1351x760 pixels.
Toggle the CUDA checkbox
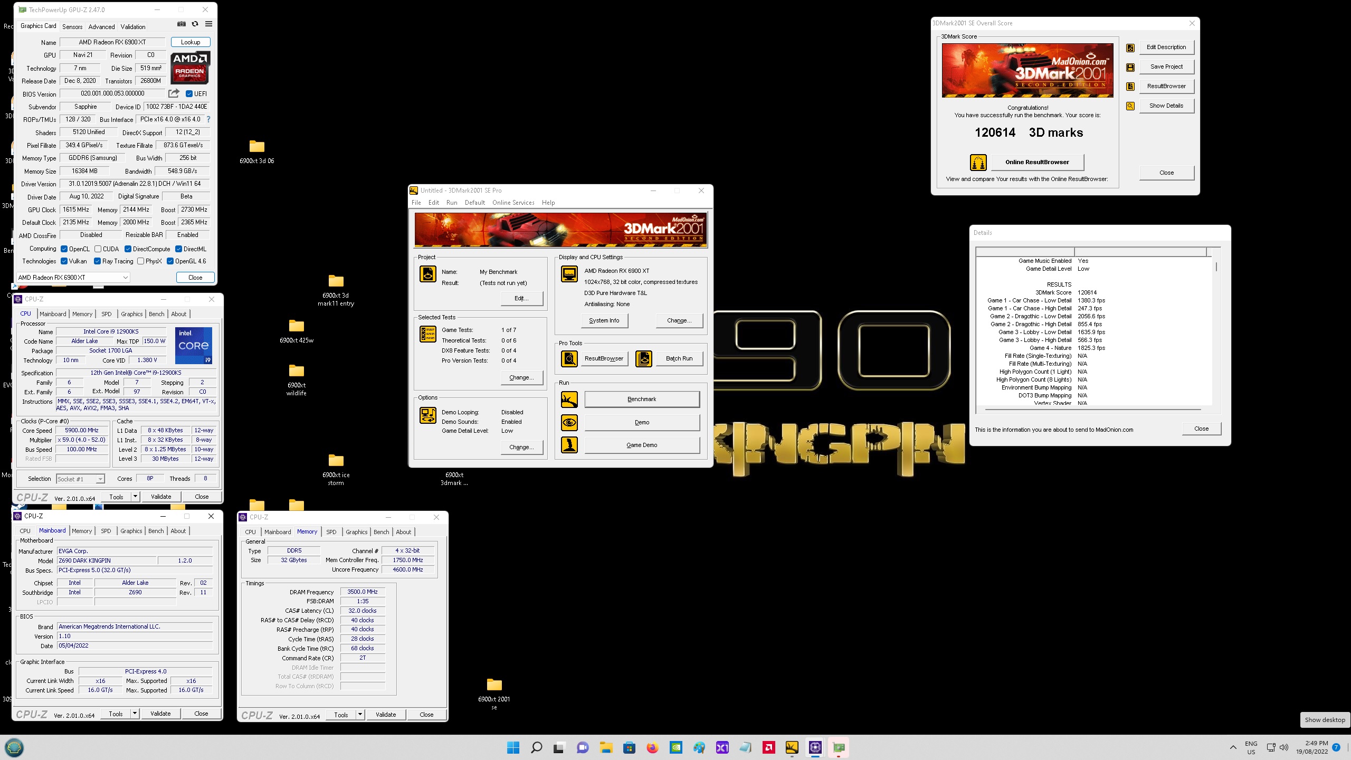(98, 249)
